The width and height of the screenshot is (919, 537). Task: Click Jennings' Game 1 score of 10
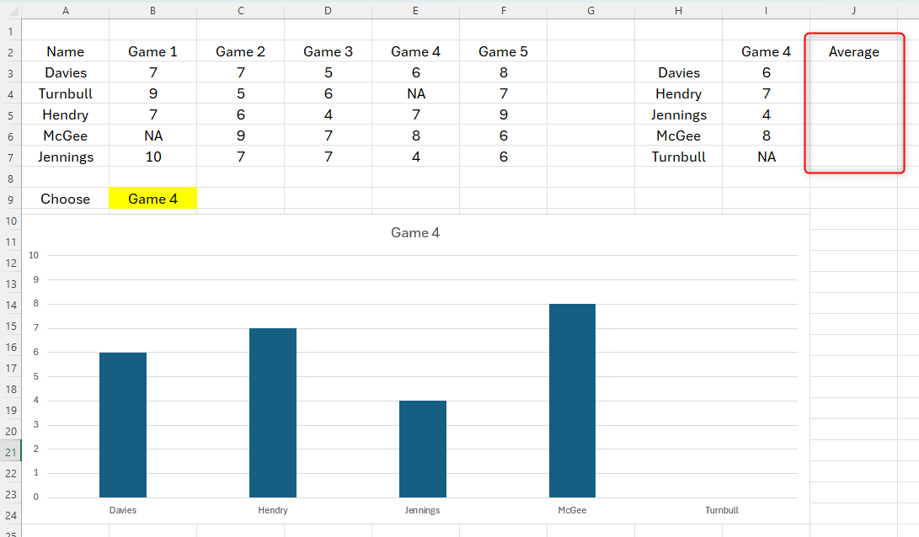153,157
